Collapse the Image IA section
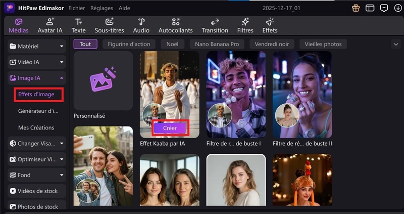Screen dimensions: 404x214 tap(36, 78)
